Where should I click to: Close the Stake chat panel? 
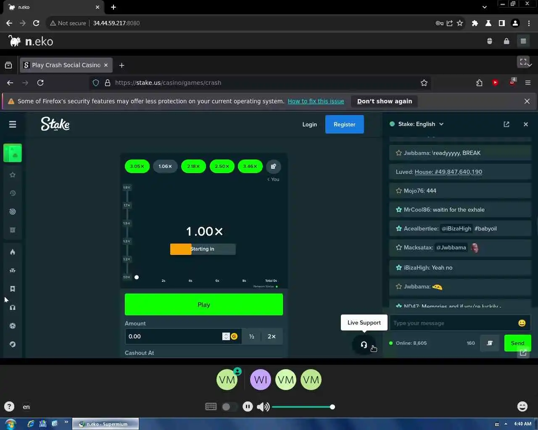click(x=526, y=124)
